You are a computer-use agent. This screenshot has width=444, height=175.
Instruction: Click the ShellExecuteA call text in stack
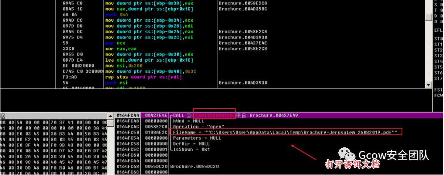tap(214, 116)
